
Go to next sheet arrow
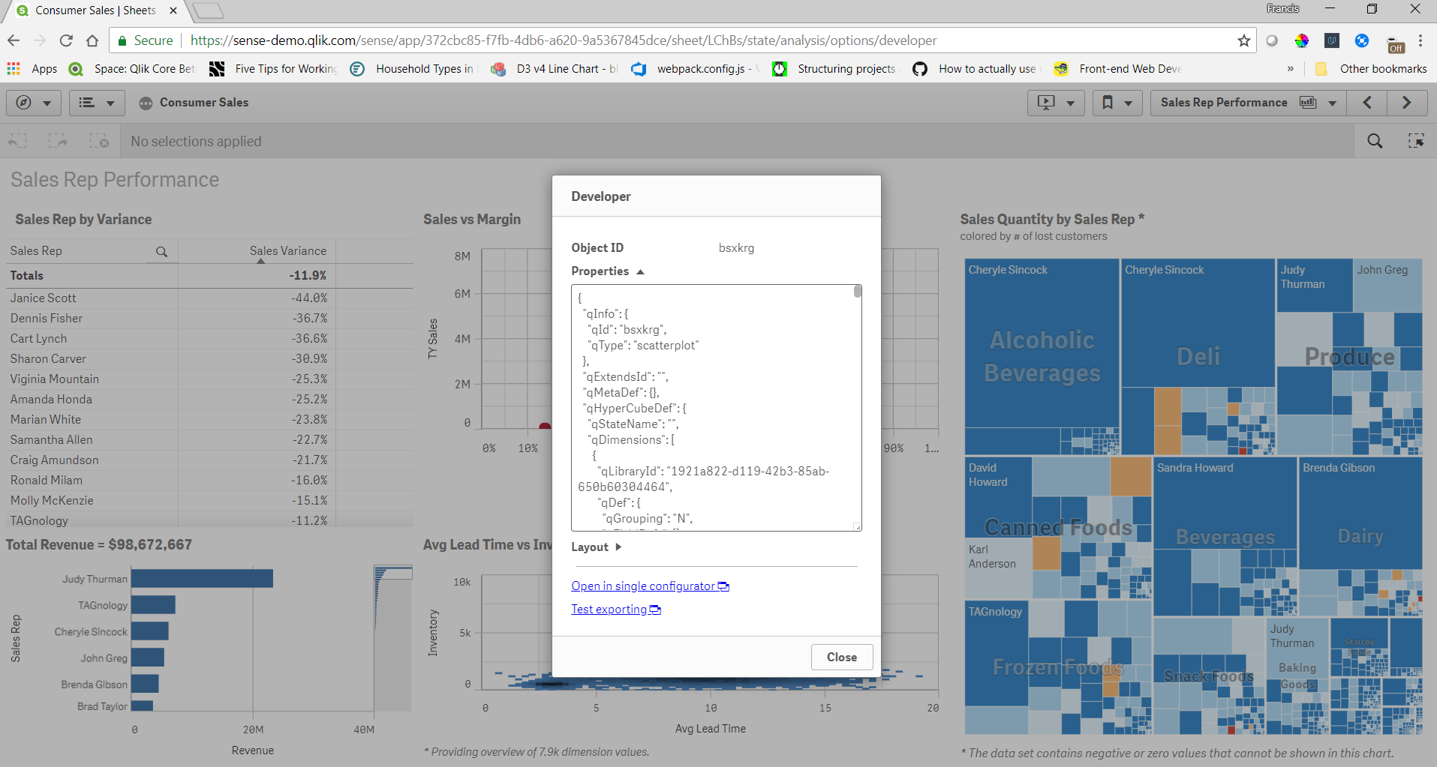pos(1407,103)
